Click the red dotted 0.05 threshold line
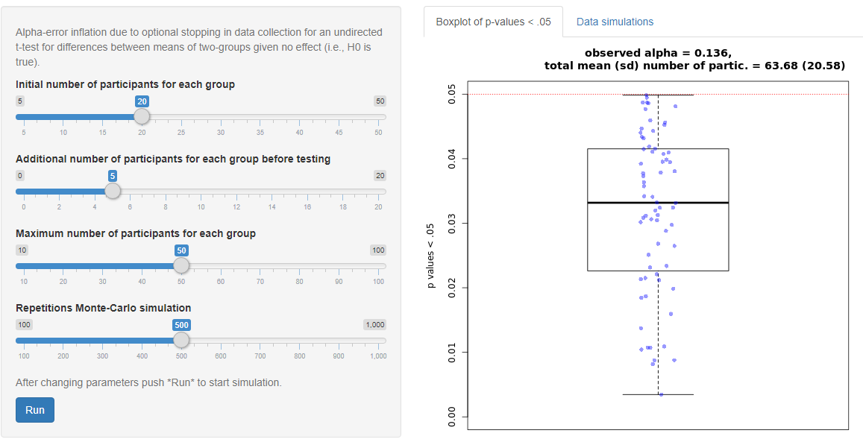 tap(522, 95)
